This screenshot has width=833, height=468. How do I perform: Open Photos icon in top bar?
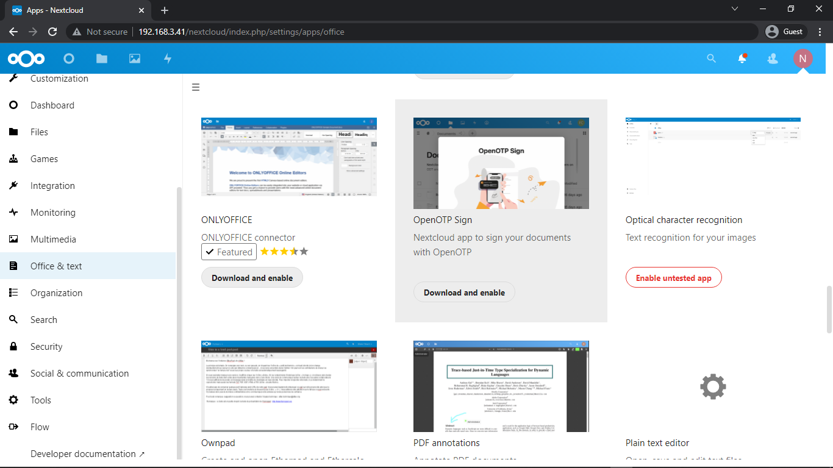coord(135,58)
